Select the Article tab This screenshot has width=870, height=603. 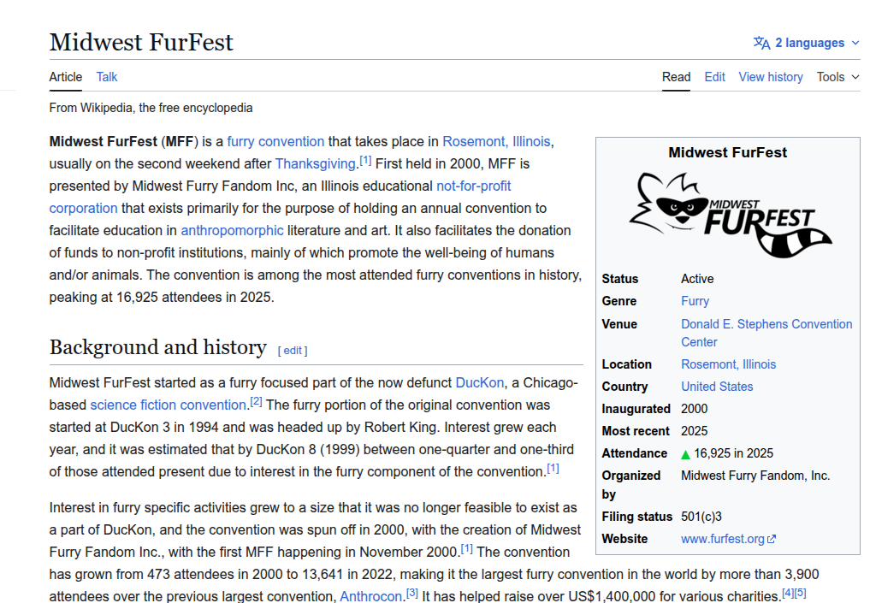point(66,77)
